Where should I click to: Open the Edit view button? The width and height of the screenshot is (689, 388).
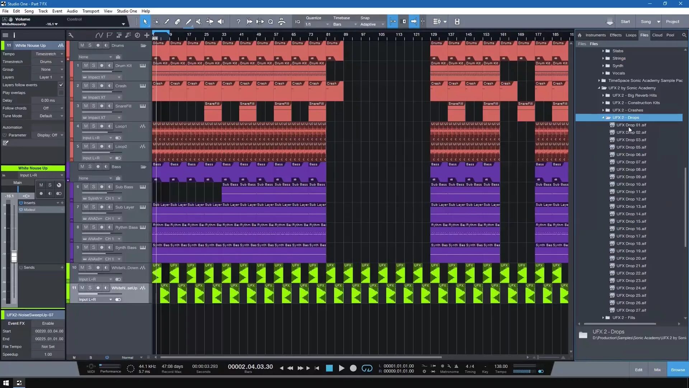coord(639,370)
